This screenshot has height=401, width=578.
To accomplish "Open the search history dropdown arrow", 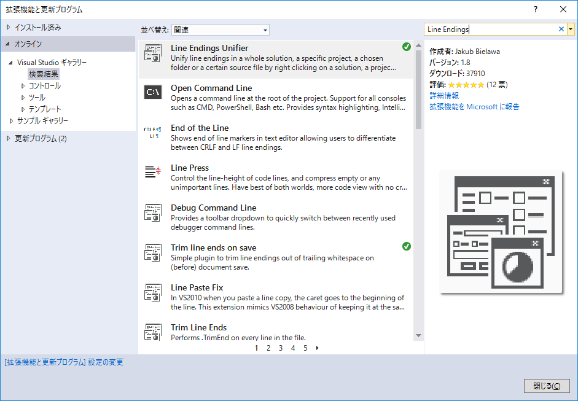I will pyautogui.click(x=571, y=29).
